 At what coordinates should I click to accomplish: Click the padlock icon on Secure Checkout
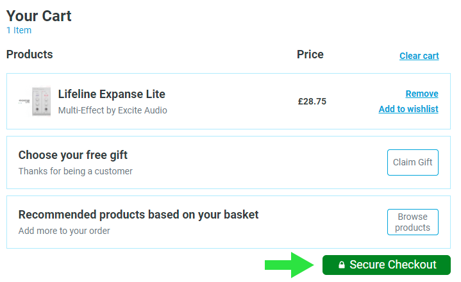click(342, 265)
